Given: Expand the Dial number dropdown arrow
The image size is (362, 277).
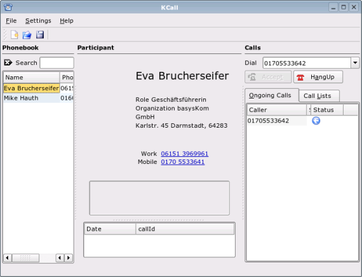Looking at the screenshot, I should pyautogui.click(x=355, y=63).
